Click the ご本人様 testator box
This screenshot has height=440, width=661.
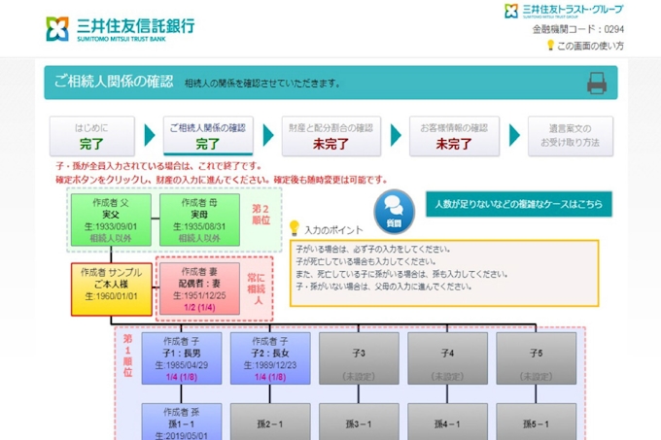[x=111, y=288]
